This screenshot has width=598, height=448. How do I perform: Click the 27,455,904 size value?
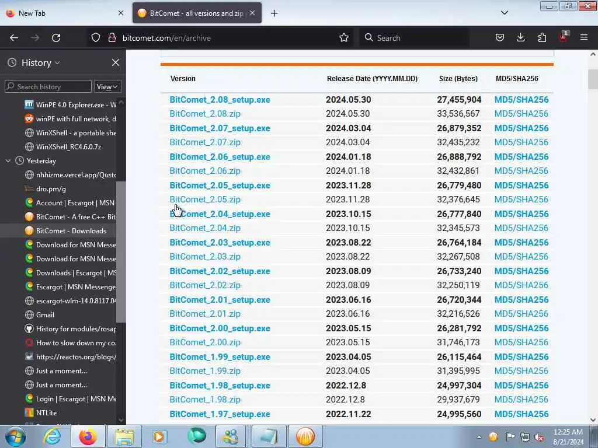(459, 100)
